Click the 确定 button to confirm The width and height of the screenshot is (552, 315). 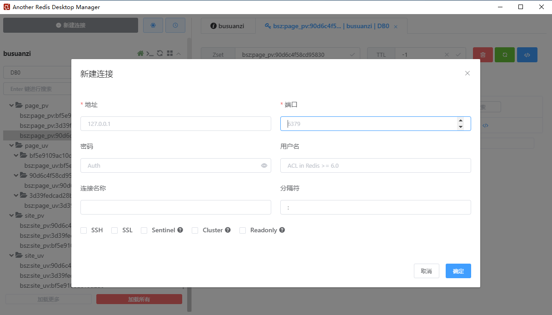point(458,271)
